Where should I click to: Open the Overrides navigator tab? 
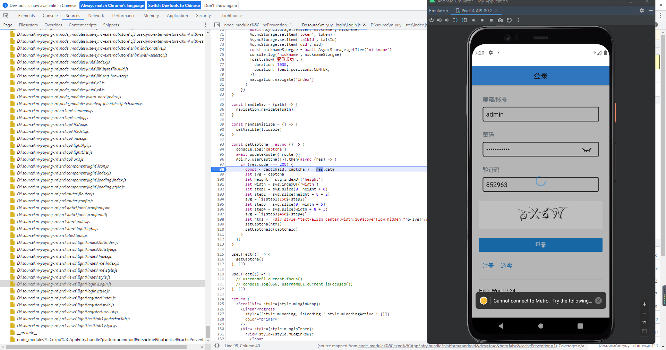pyautogui.click(x=53, y=25)
